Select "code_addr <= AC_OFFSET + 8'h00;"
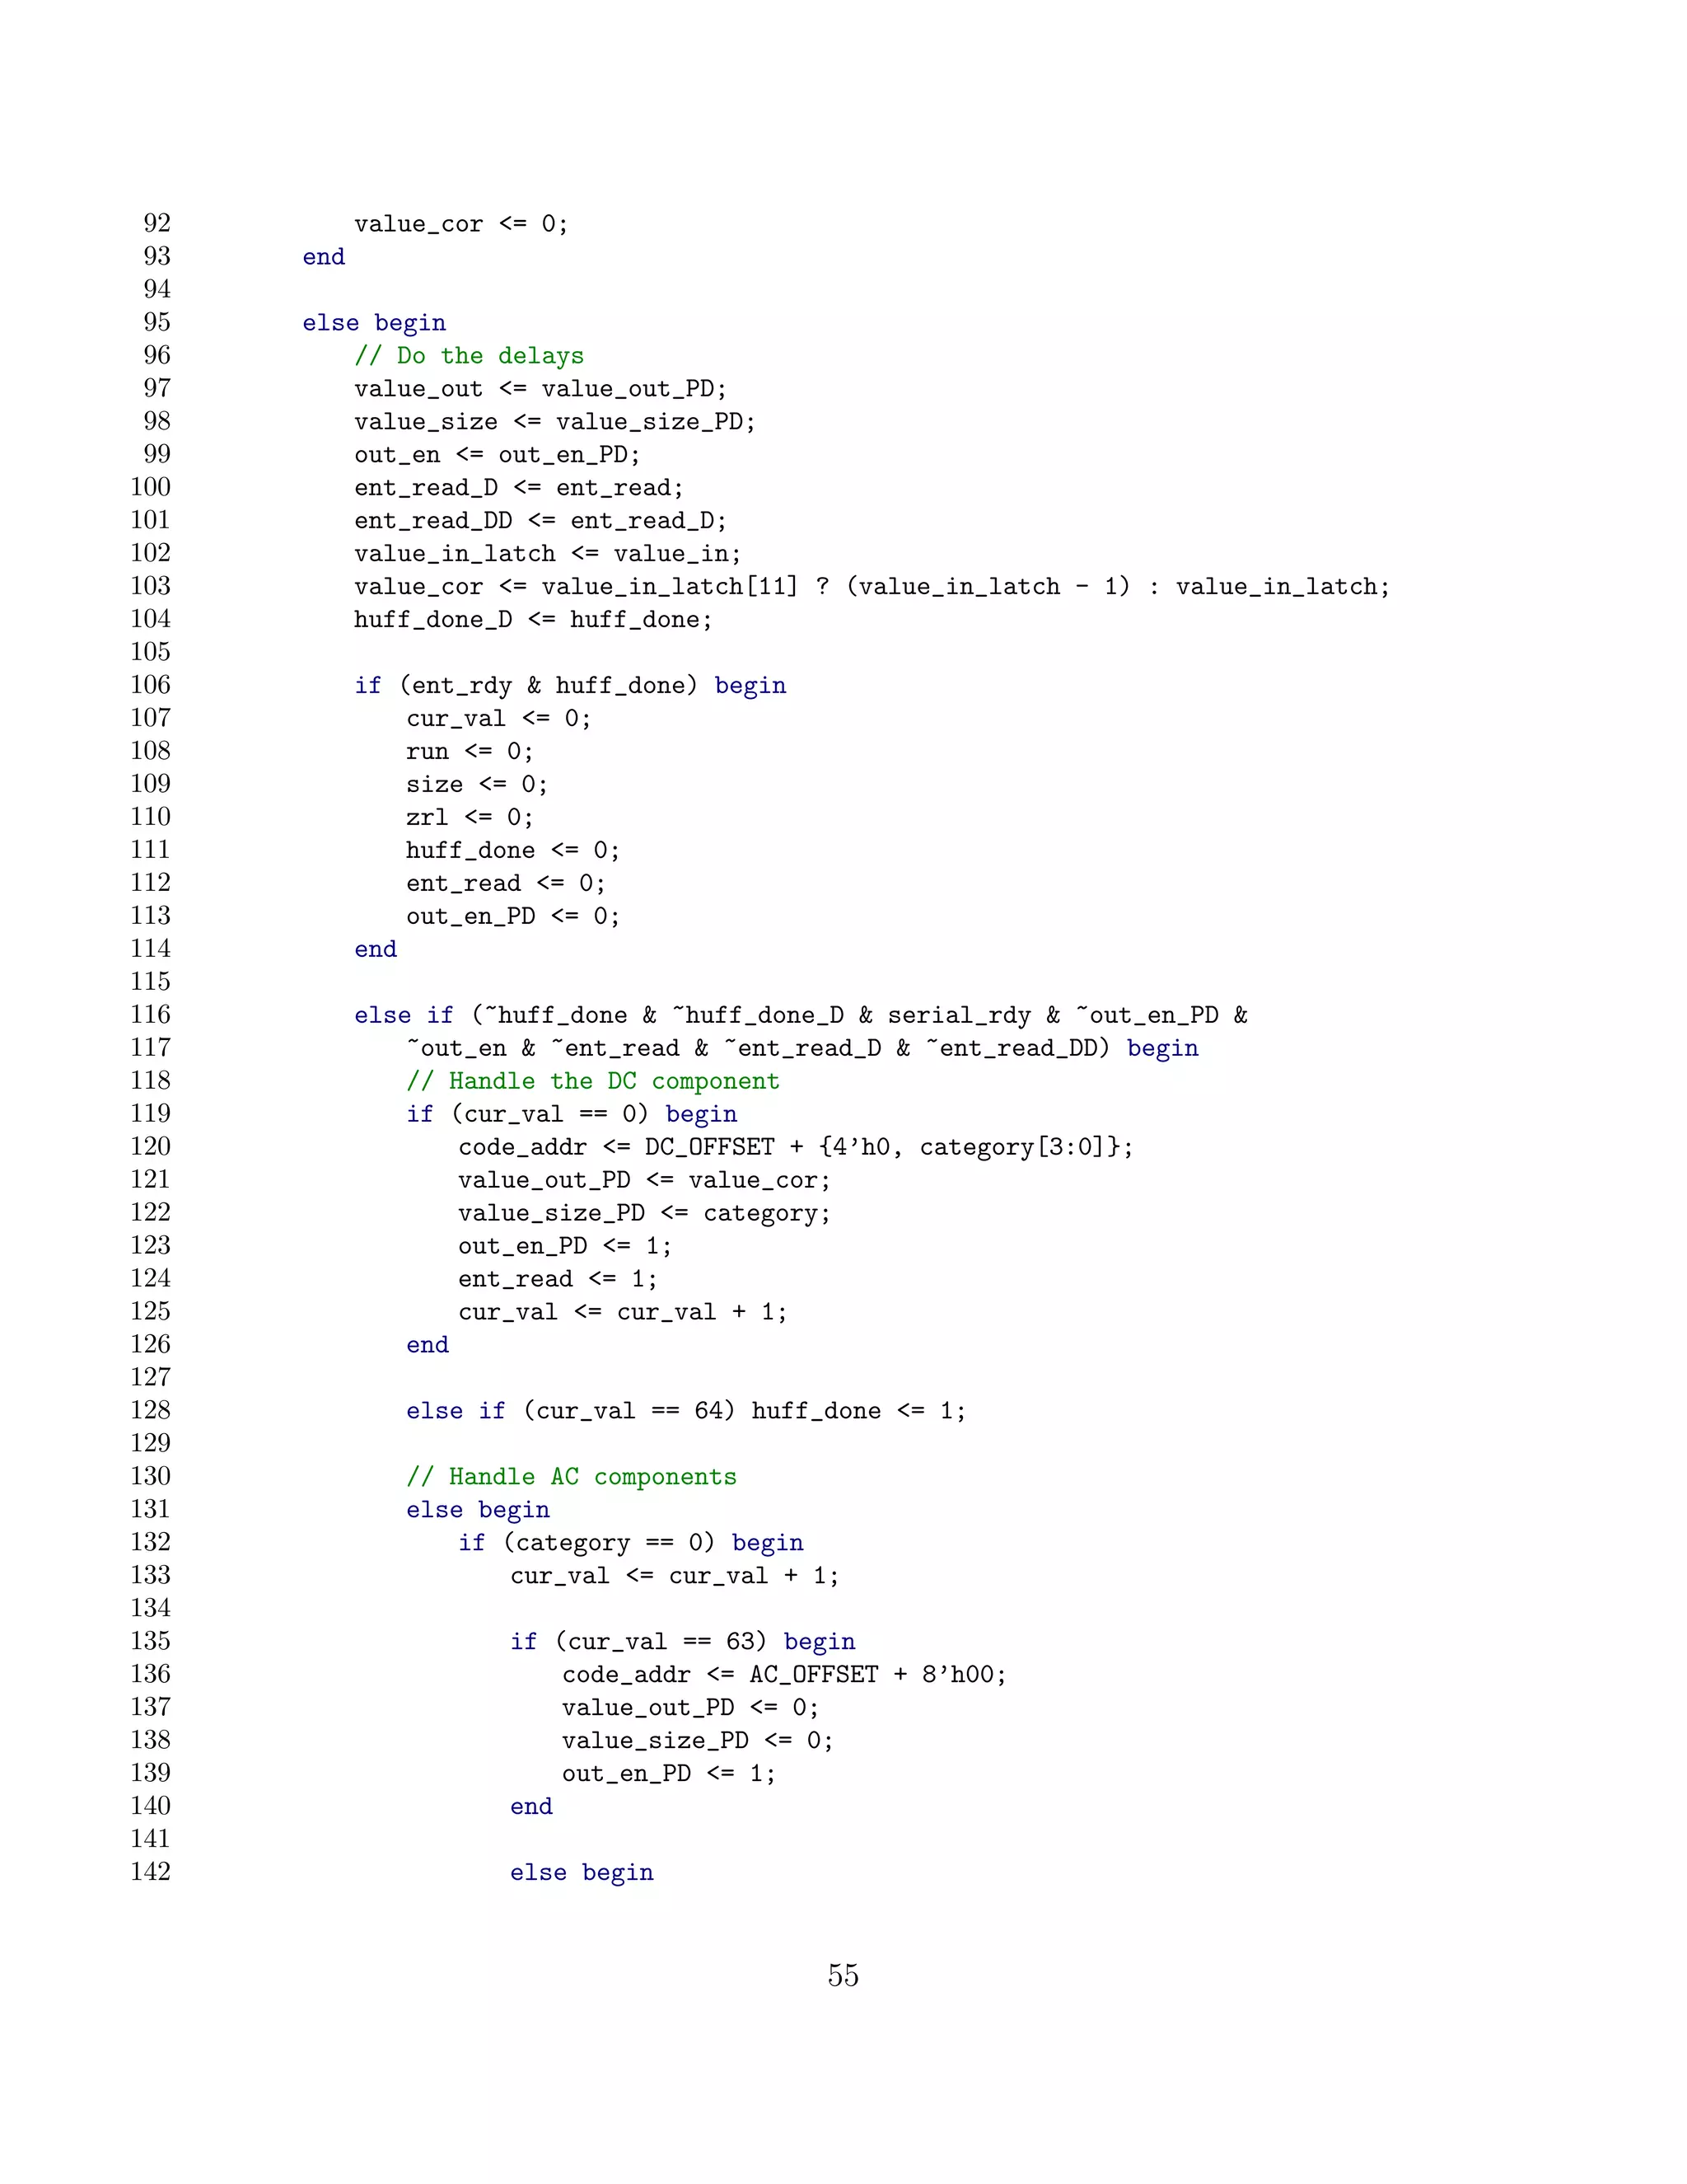Image resolution: width=1687 pixels, height=2184 pixels. point(784,1676)
